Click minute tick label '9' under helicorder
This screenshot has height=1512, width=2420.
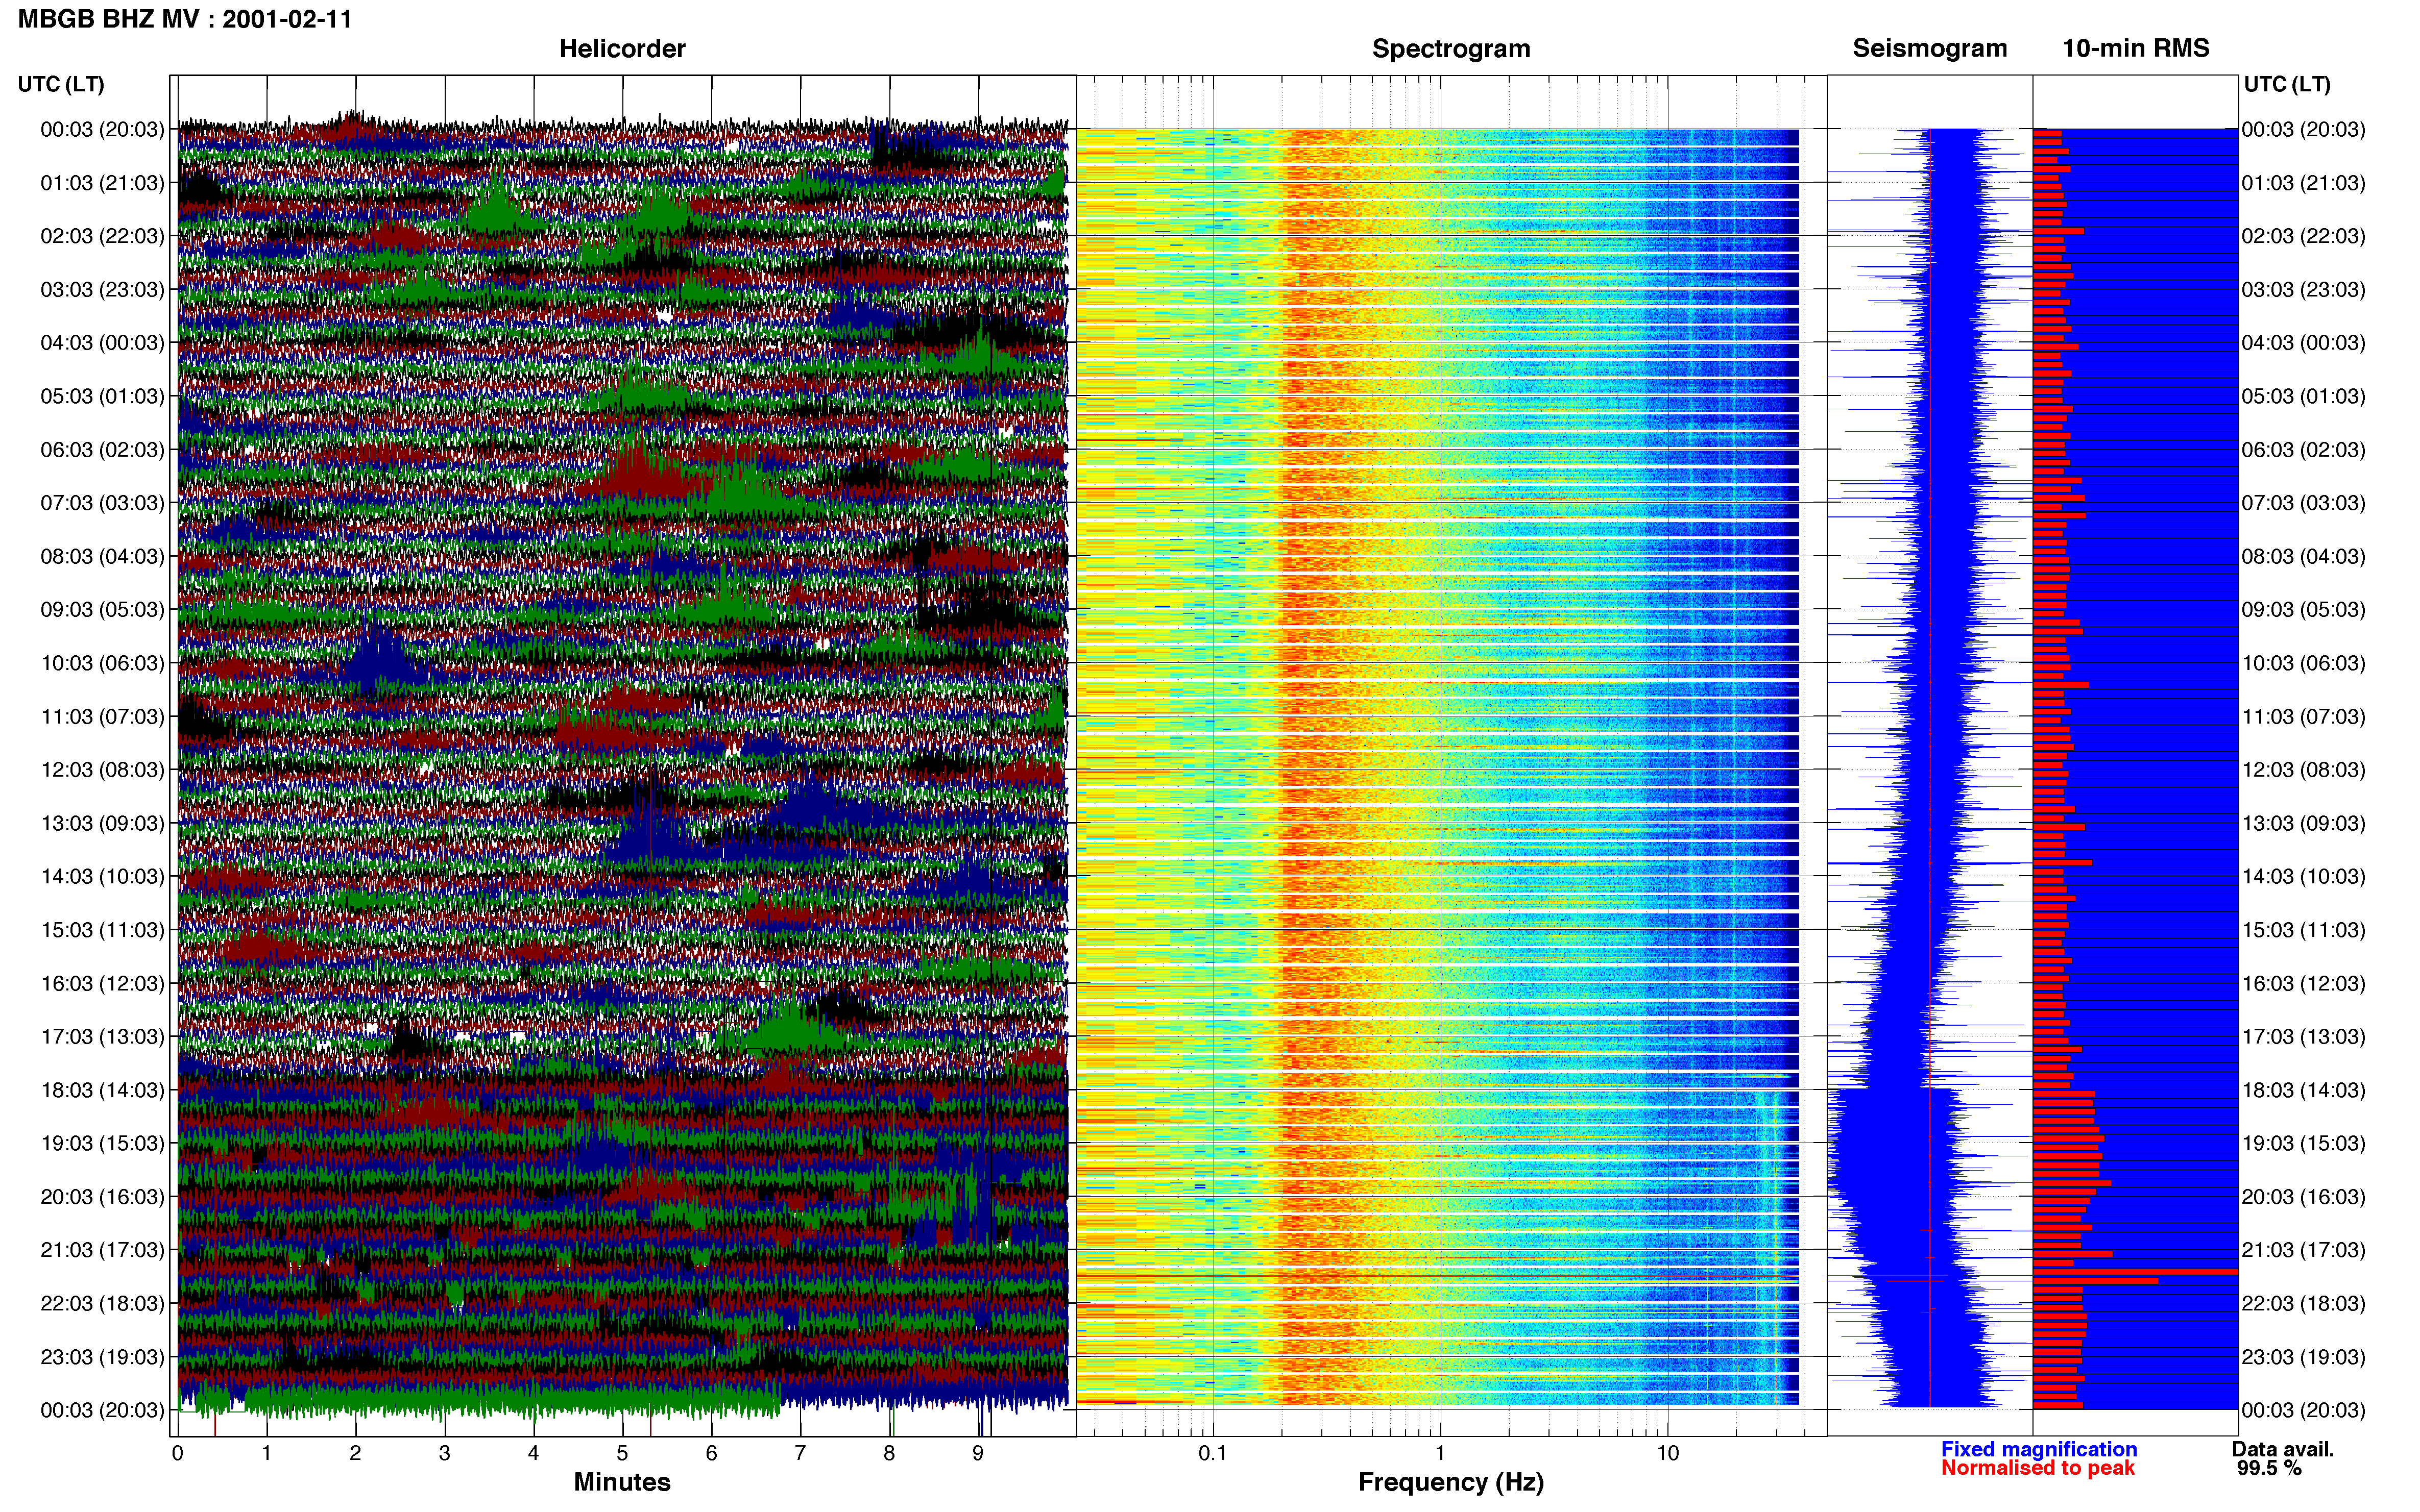(x=978, y=1454)
